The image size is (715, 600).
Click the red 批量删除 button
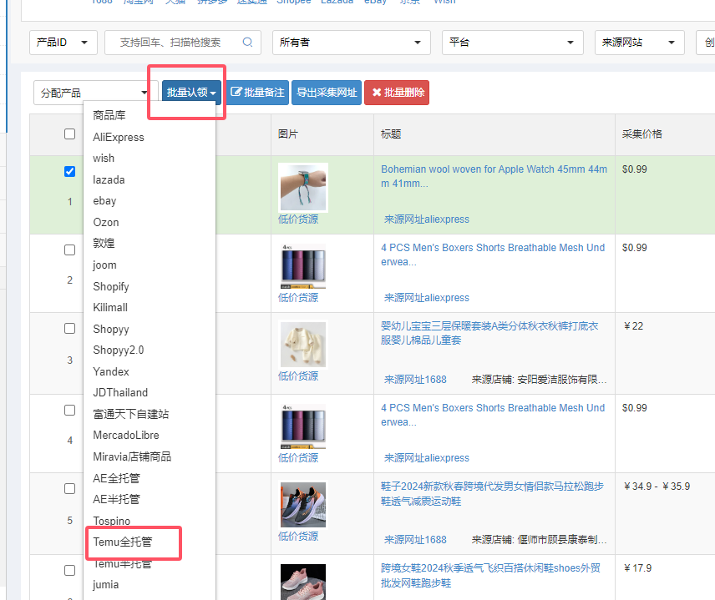(x=397, y=93)
